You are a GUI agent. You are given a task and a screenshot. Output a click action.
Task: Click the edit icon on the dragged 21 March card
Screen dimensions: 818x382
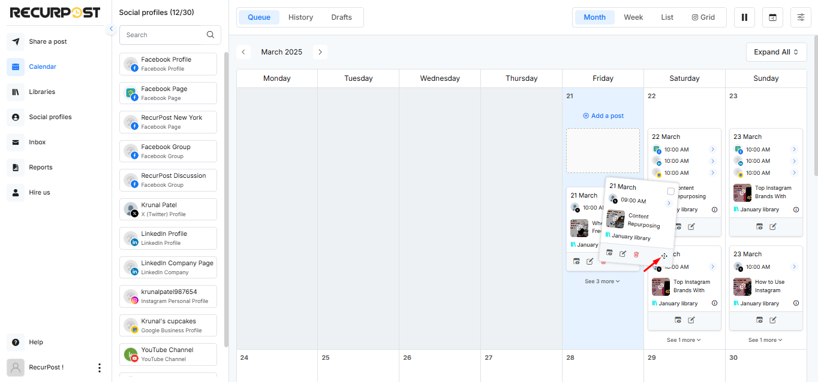tap(622, 254)
